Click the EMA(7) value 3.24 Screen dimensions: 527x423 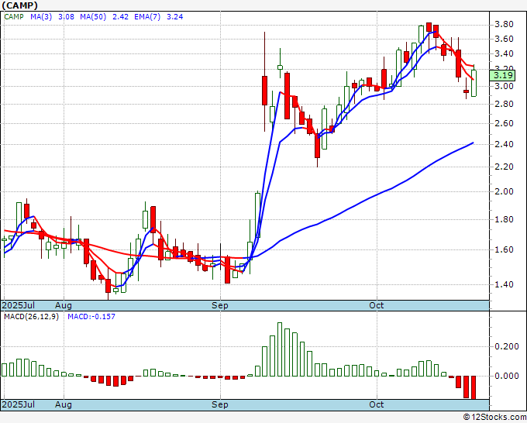coord(175,17)
